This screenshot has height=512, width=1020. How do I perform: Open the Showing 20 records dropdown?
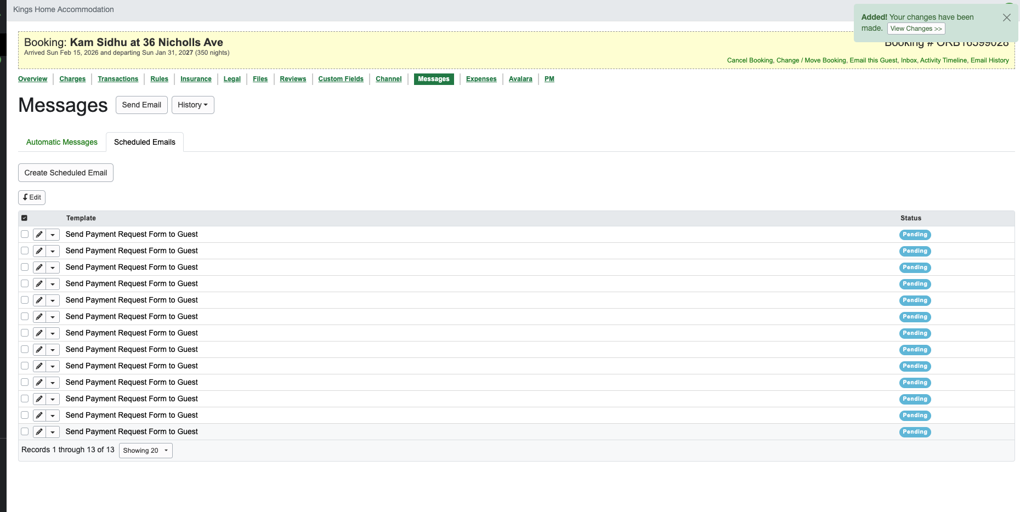point(145,451)
